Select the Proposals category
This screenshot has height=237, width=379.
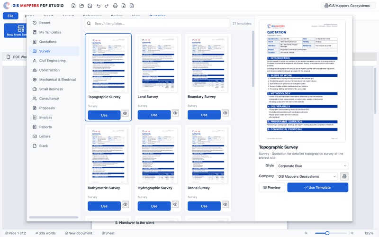(x=54, y=108)
